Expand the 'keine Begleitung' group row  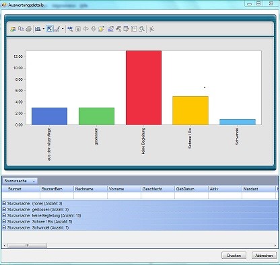click(4, 215)
